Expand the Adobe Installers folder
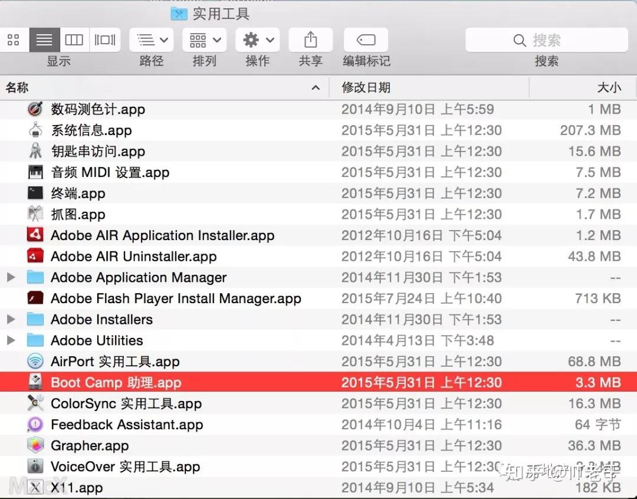 click(11, 319)
